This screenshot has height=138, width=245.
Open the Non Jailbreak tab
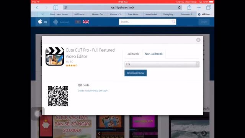(x=154, y=54)
